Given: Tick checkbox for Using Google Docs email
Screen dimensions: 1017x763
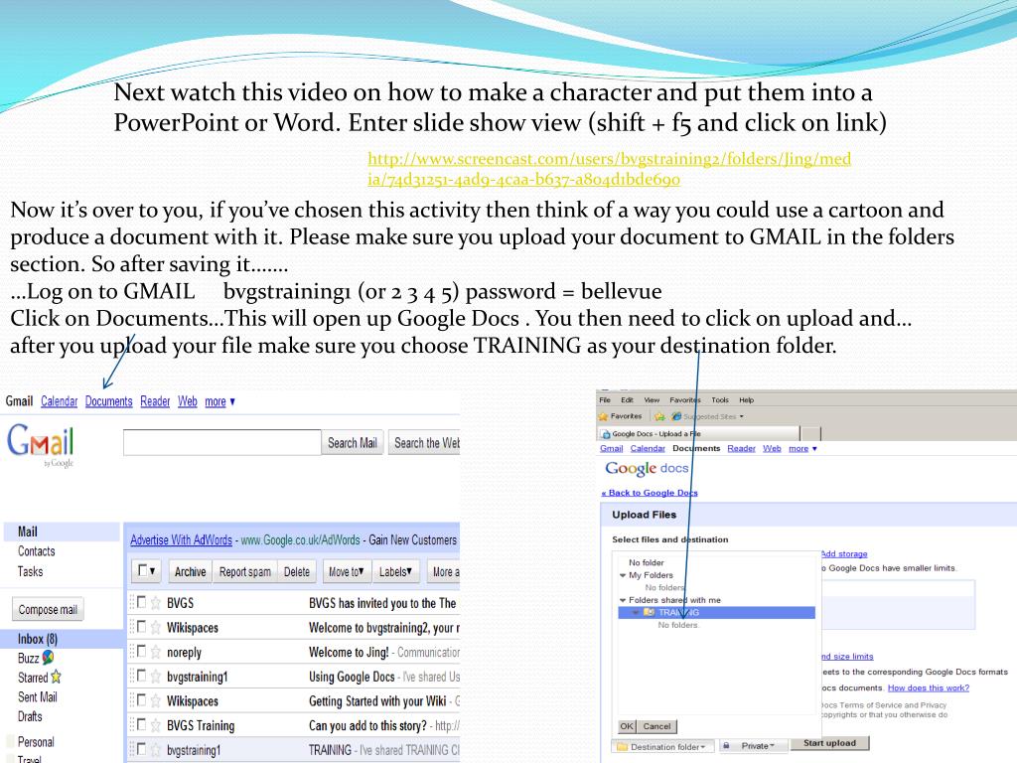Looking at the screenshot, I should click(x=141, y=676).
